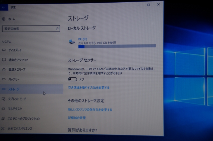Open 記憶域の管理 link
The height and width of the screenshot is (141, 213).
77,118
